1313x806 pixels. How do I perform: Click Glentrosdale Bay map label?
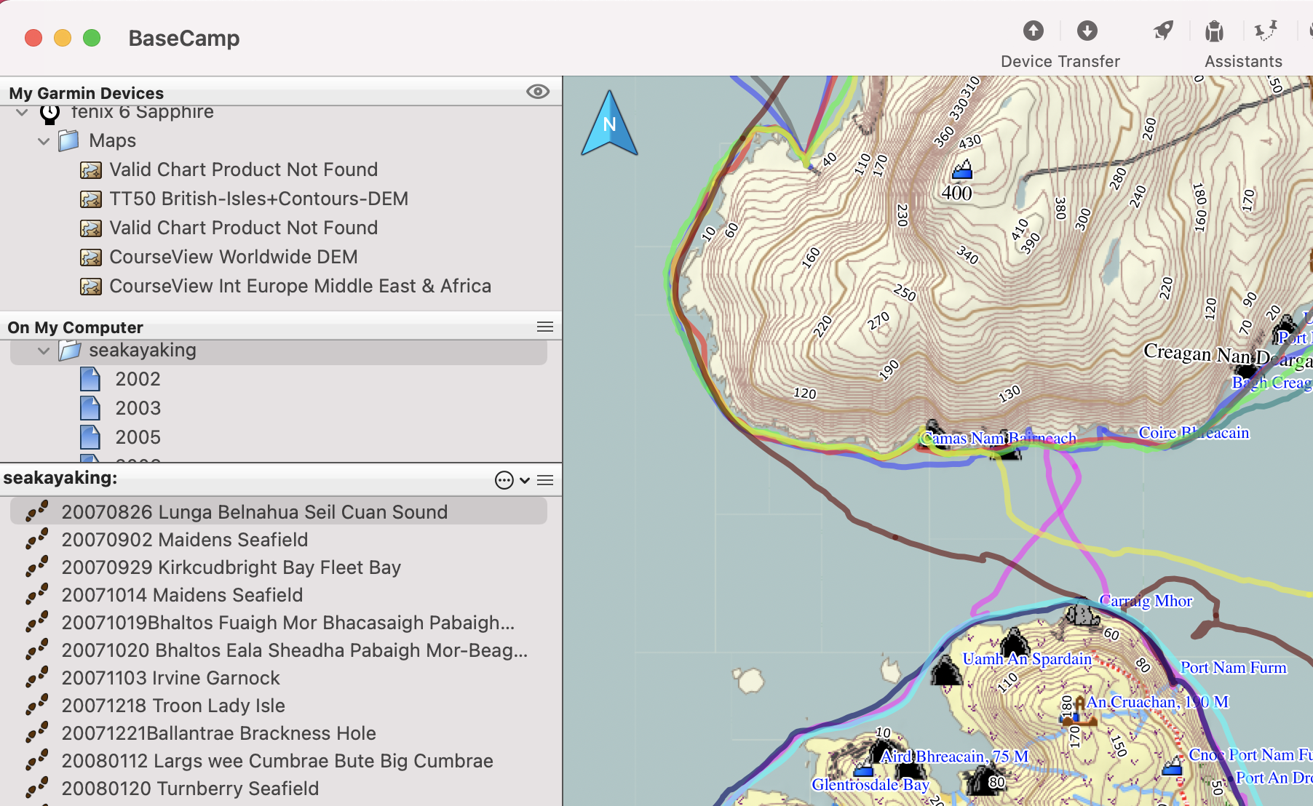(x=870, y=784)
